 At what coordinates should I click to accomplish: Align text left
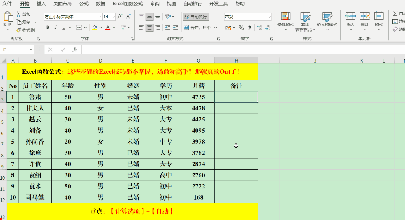pos(141,27)
